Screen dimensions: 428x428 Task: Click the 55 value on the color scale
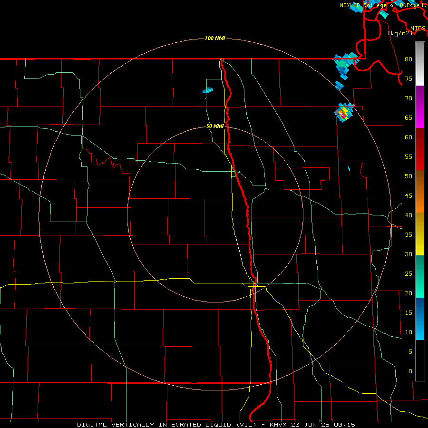[409, 156]
